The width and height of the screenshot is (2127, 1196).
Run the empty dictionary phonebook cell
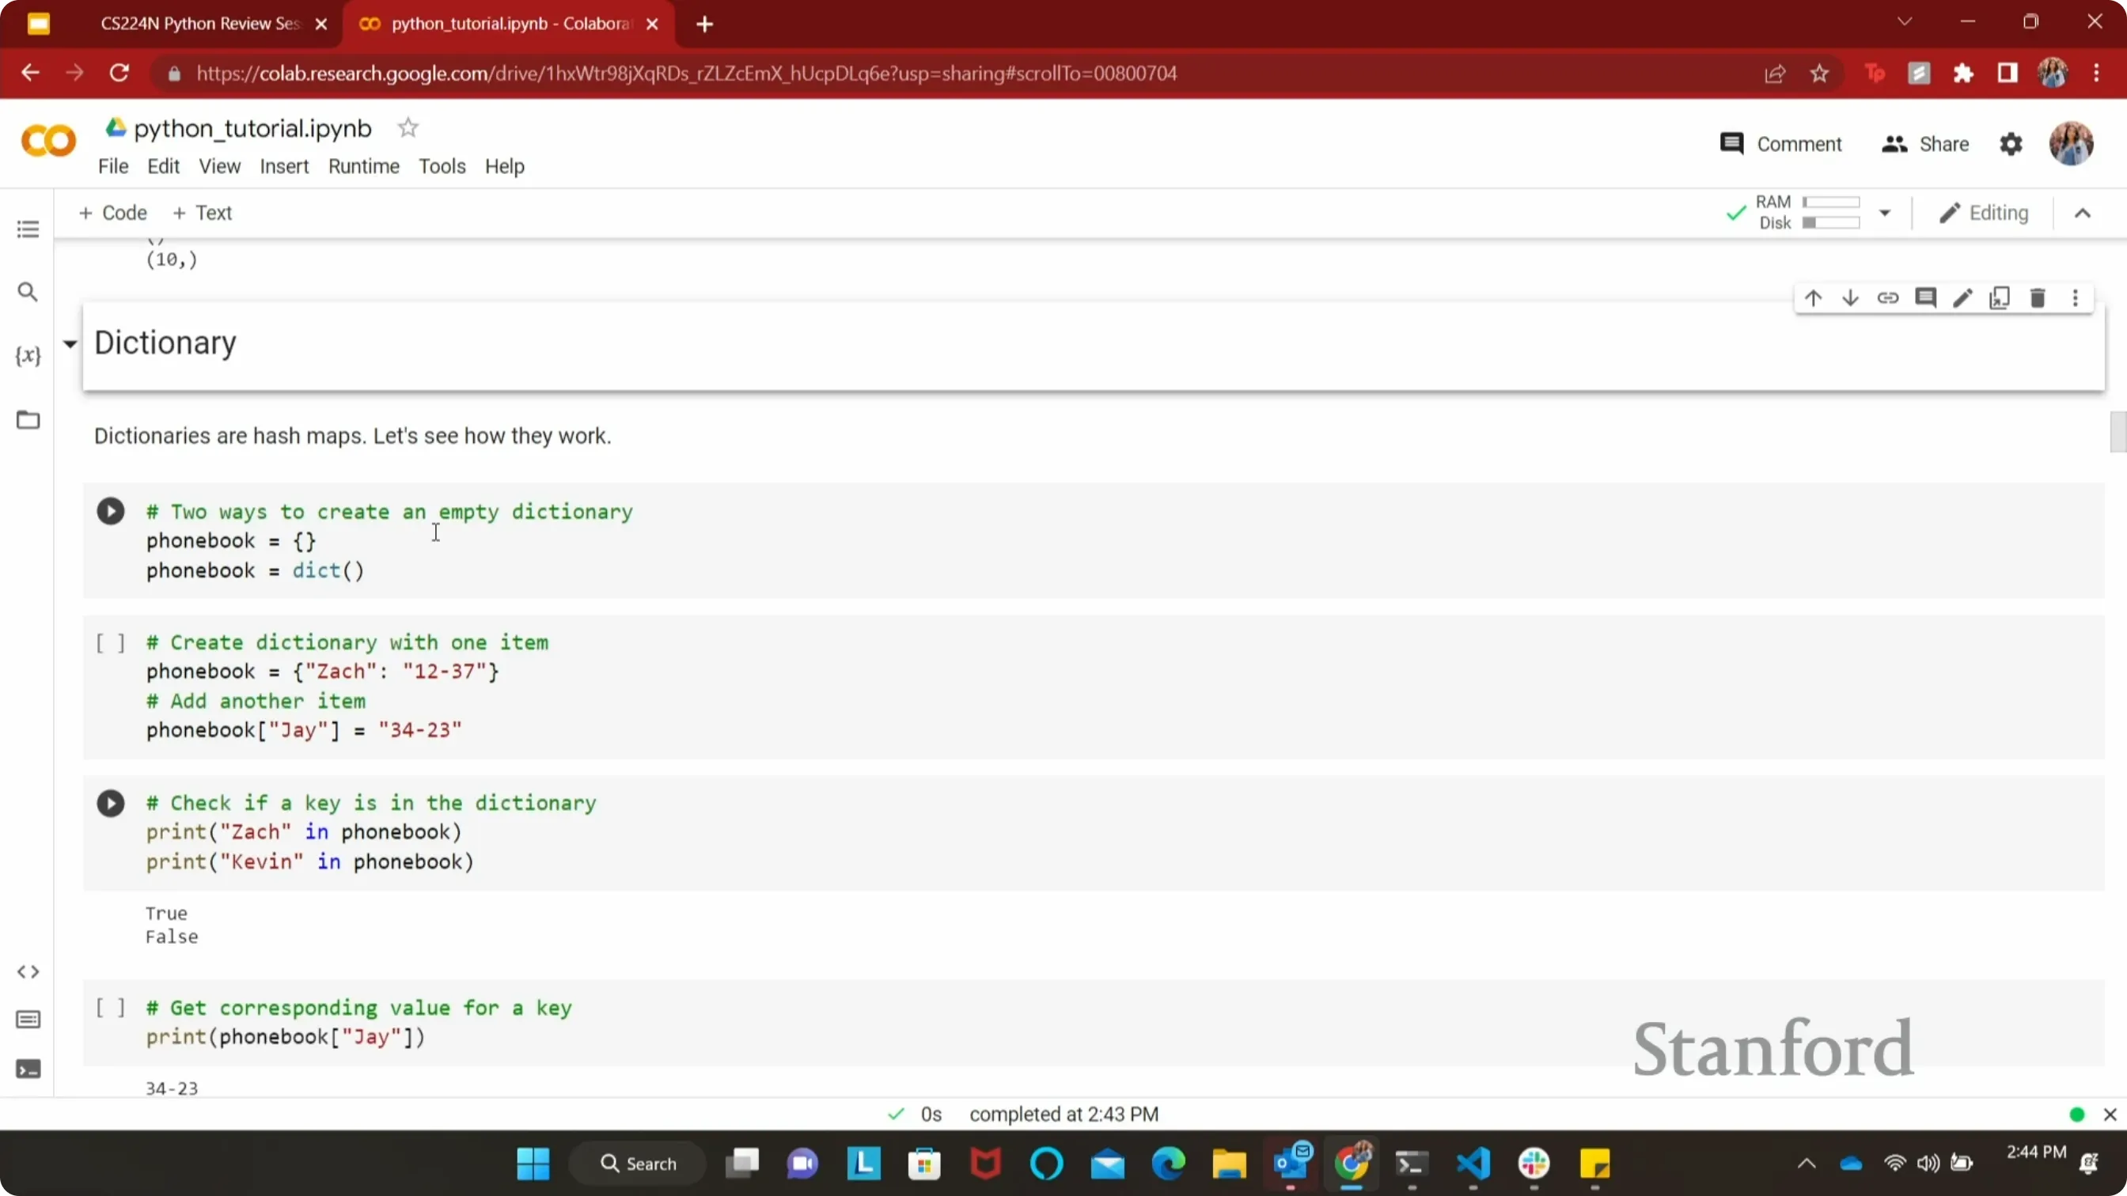(111, 511)
